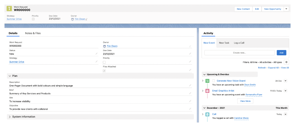Open Summer Drive link in header
Viewport: 294px width, 127px height.
pyautogui.click(x=14, y=19)
